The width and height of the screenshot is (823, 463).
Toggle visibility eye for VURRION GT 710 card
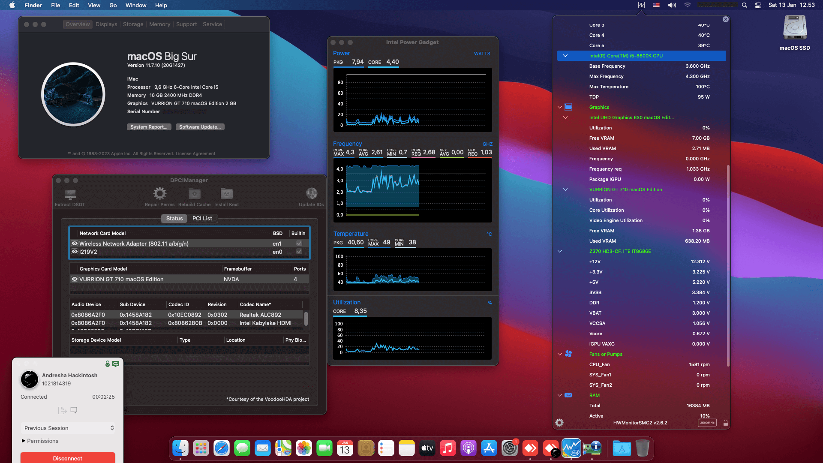[74, 279]
